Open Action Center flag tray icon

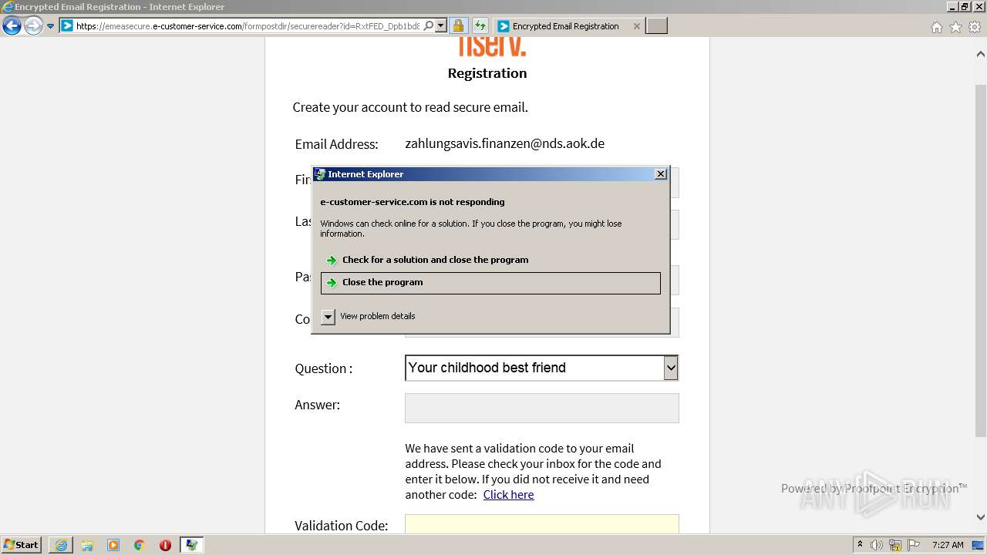[x=914, y=545]
